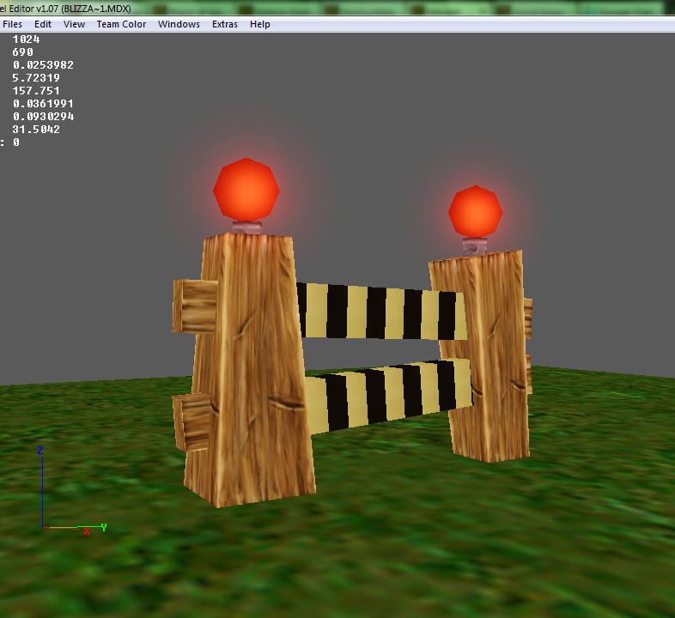
Task: Open the Team Color menu
Action: pos(121,24)
